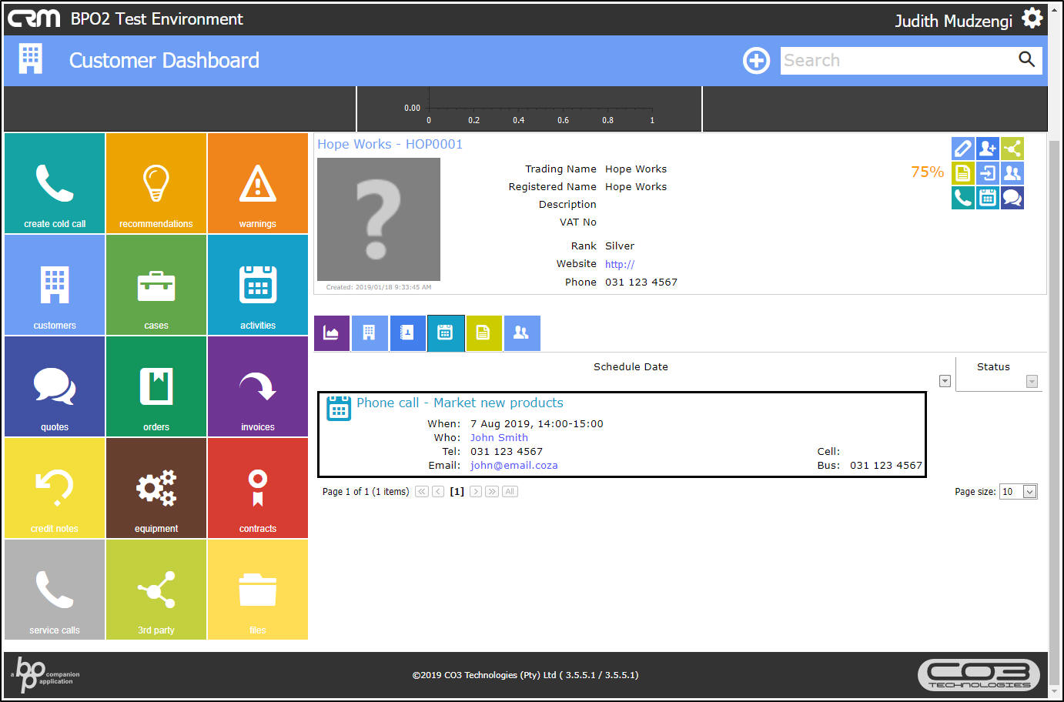Open the 3rd party share tile

156,590
